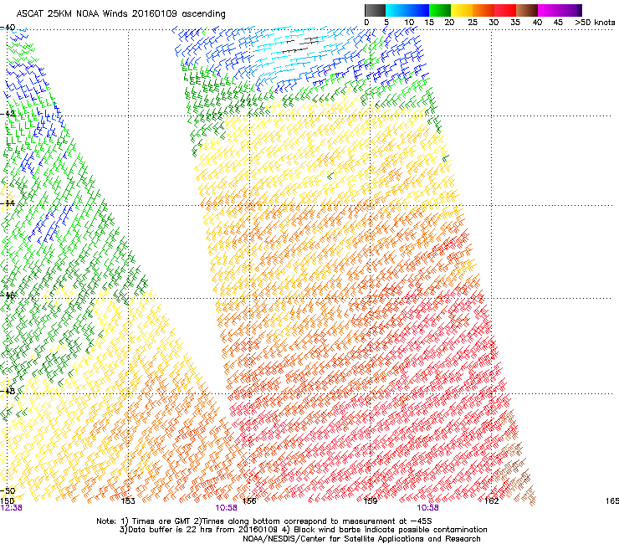
Task: Click the '>50 knots' legend label
Action: point(595,23)
